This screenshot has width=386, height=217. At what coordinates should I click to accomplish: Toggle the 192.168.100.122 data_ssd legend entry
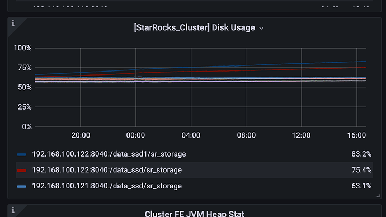pyautogui.click(x=107, y=170)
